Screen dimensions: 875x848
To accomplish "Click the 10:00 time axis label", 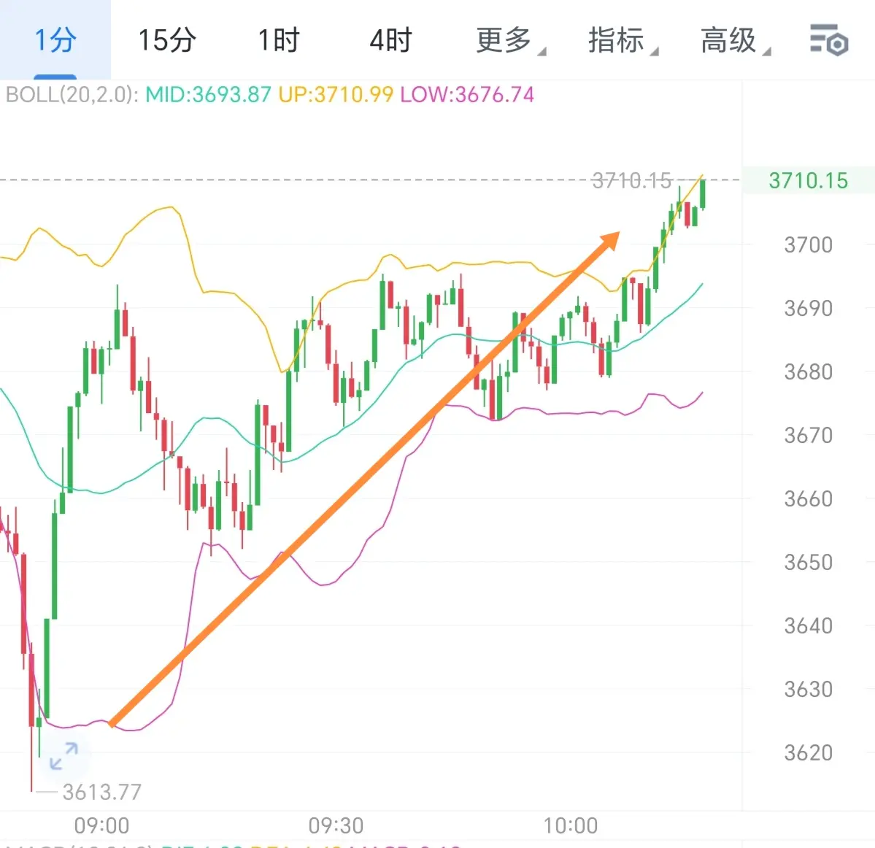I will pos(570,825).
